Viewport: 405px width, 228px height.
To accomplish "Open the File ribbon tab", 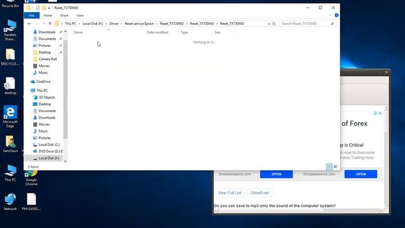I will [32, 15].
